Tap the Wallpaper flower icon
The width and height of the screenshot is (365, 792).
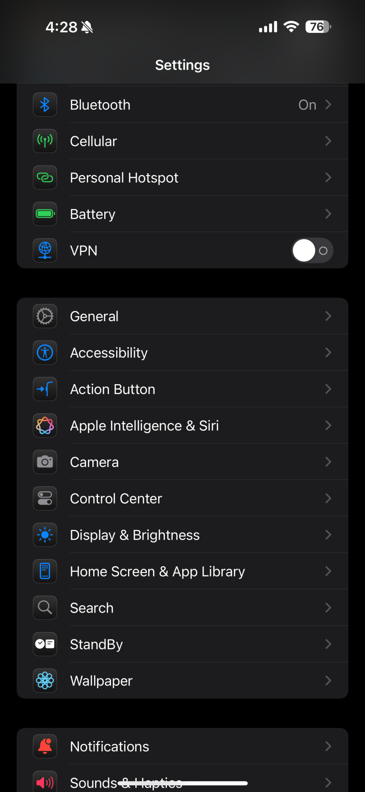point(45,680)
